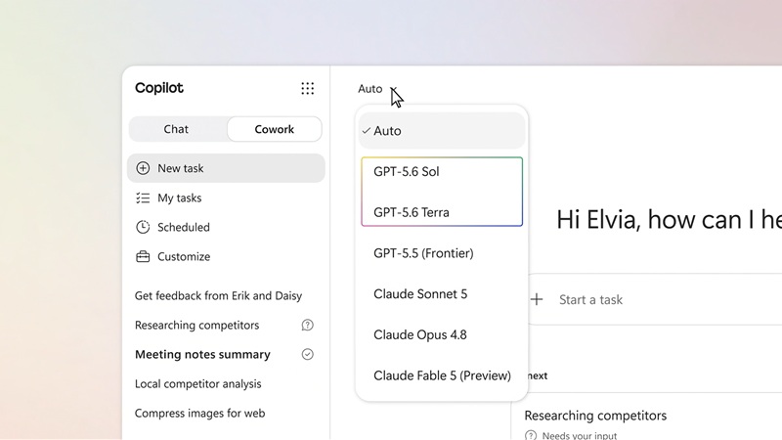Collapse the Auto model dropdown chevron
The height and width of the screenshot is (440, 782).
pos(394,89)
